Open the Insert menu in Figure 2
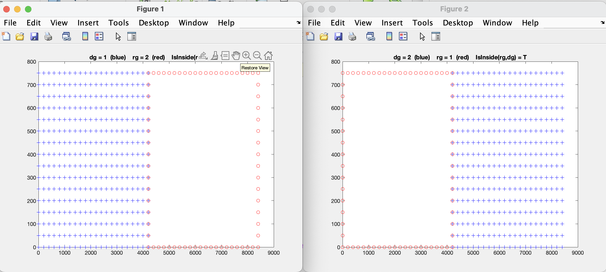The width and height of the screenshot is (606, 272). pyautogui.click(x=392, y=23)
